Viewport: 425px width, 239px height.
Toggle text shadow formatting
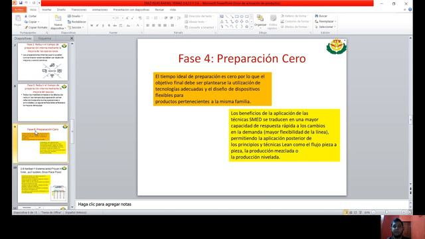click(109, 25)
